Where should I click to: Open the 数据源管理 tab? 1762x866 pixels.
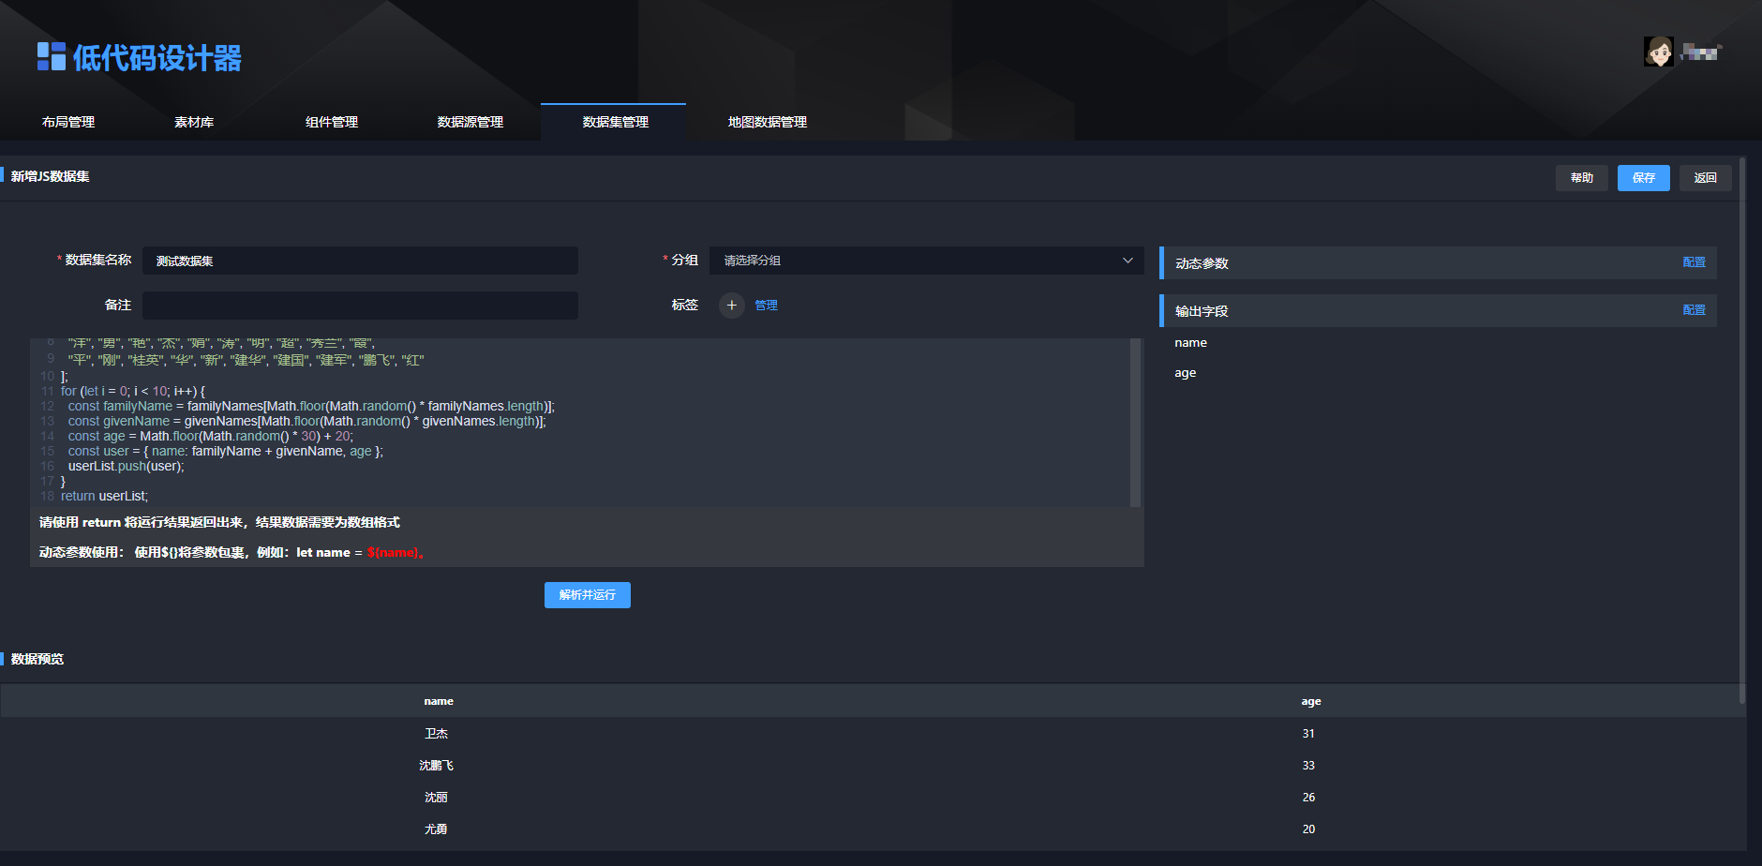point(470,122)
